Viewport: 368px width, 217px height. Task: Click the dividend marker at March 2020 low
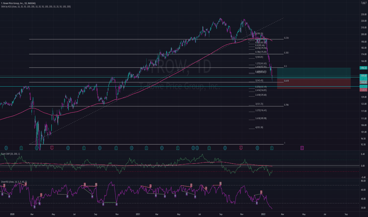37,148
